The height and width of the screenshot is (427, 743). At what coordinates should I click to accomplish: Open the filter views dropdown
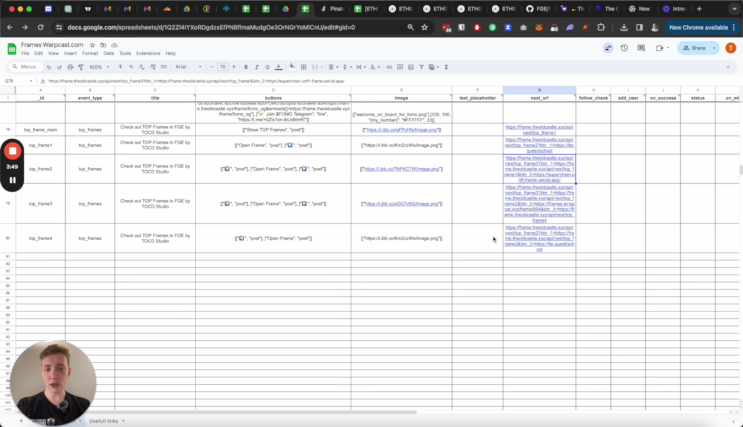coord(434,67)
